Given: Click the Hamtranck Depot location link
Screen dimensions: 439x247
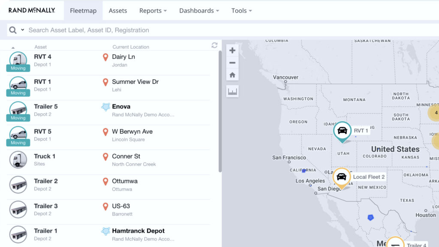Looking at the screenshot, I should click(138, 231).
